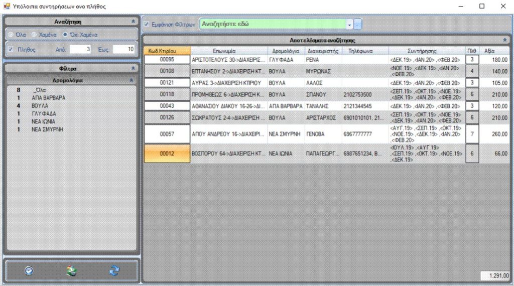The image size is (514, 286).
Task: Collapse the 'Φίλτρα' panel
Action: pos(133,68)
